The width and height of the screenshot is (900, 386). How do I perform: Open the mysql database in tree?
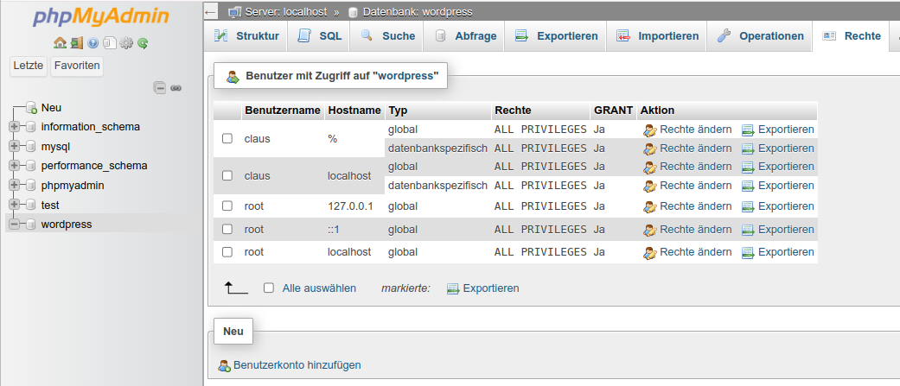[55, 146]
